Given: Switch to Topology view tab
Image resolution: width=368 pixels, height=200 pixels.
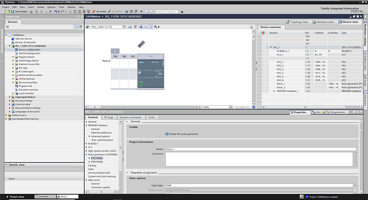Looking at the screenshot, I should coord(299,22).
